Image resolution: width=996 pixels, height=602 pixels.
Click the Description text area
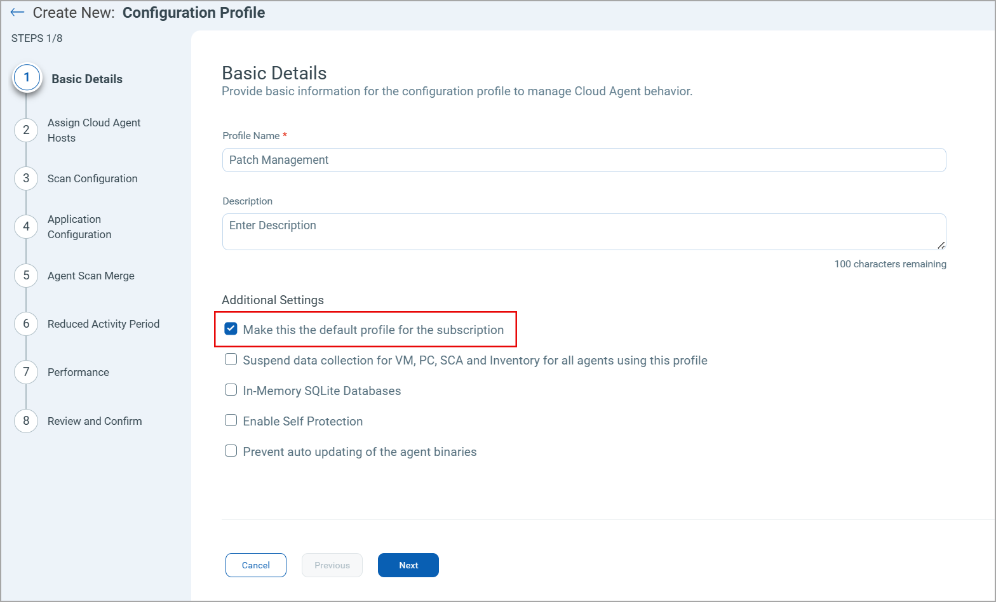584,232
